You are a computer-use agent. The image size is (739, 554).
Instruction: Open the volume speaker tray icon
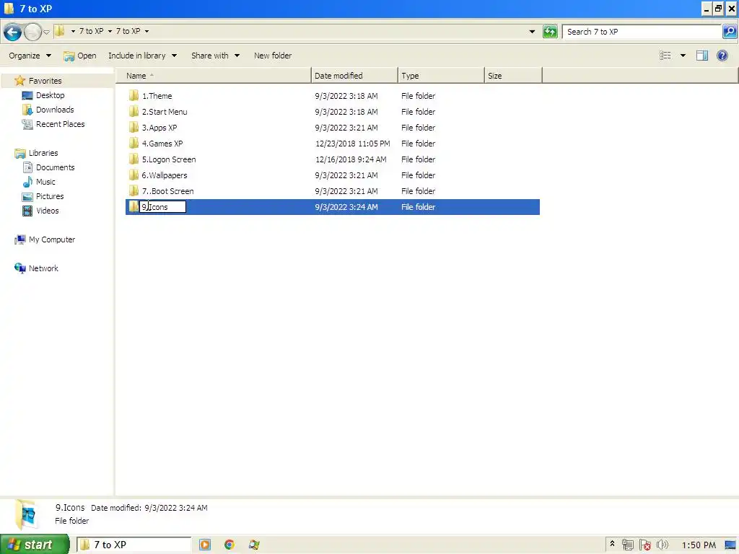[663, 545]
